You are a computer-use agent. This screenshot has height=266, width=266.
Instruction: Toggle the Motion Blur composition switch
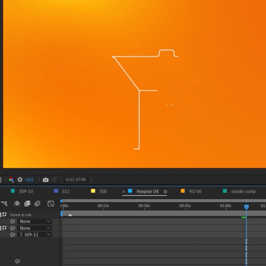pyautogui.click(x=37, y=203)
